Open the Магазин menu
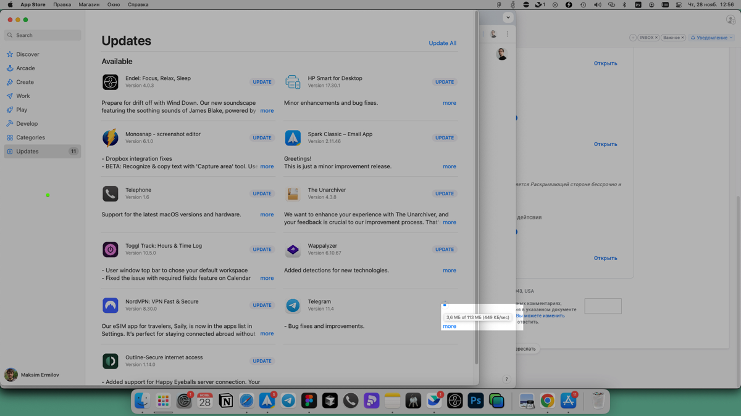741x416 pixels. pos(89,4)
